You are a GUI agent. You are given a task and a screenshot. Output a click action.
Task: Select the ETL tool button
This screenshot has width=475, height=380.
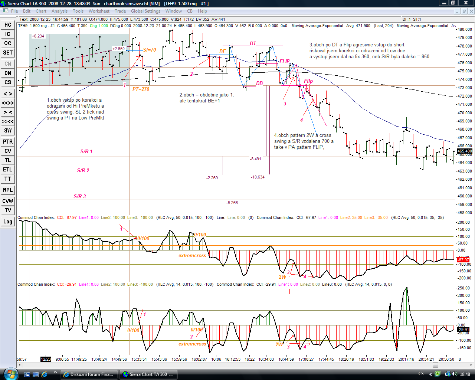coord(8,170)
